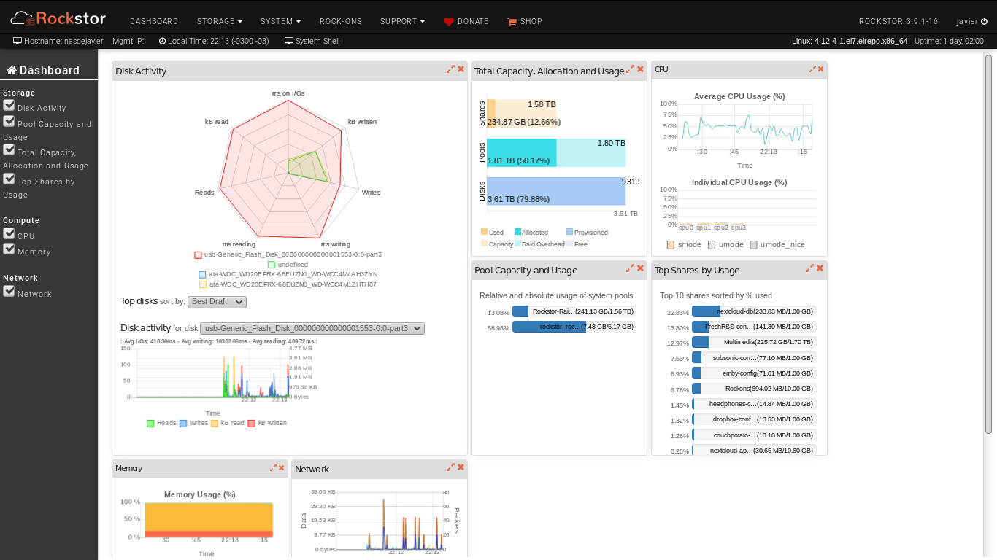Maximize Total Capacity, Allocation and Usage widget
This screenshot has width=997, height=560.
click(630, 69)
